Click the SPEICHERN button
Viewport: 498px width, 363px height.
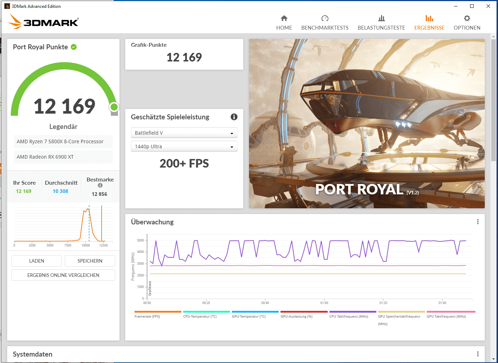pos(90,261)
